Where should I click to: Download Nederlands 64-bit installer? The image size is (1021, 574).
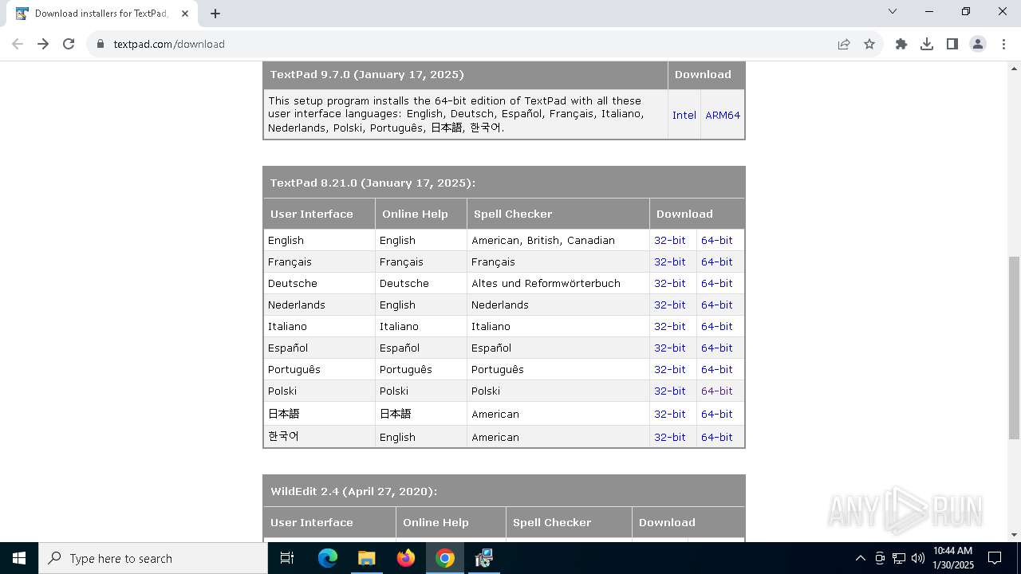pos(717,305)
